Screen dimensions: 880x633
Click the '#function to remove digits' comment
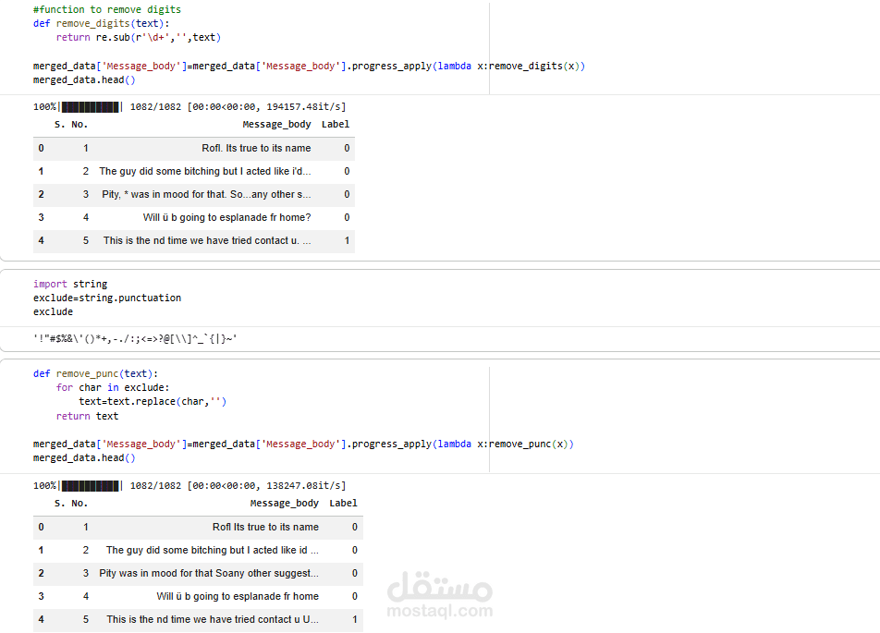click(x=106, y=9)
